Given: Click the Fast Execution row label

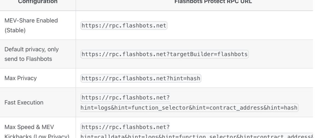Looking at the screenshot, I should (x=24, y=102).
